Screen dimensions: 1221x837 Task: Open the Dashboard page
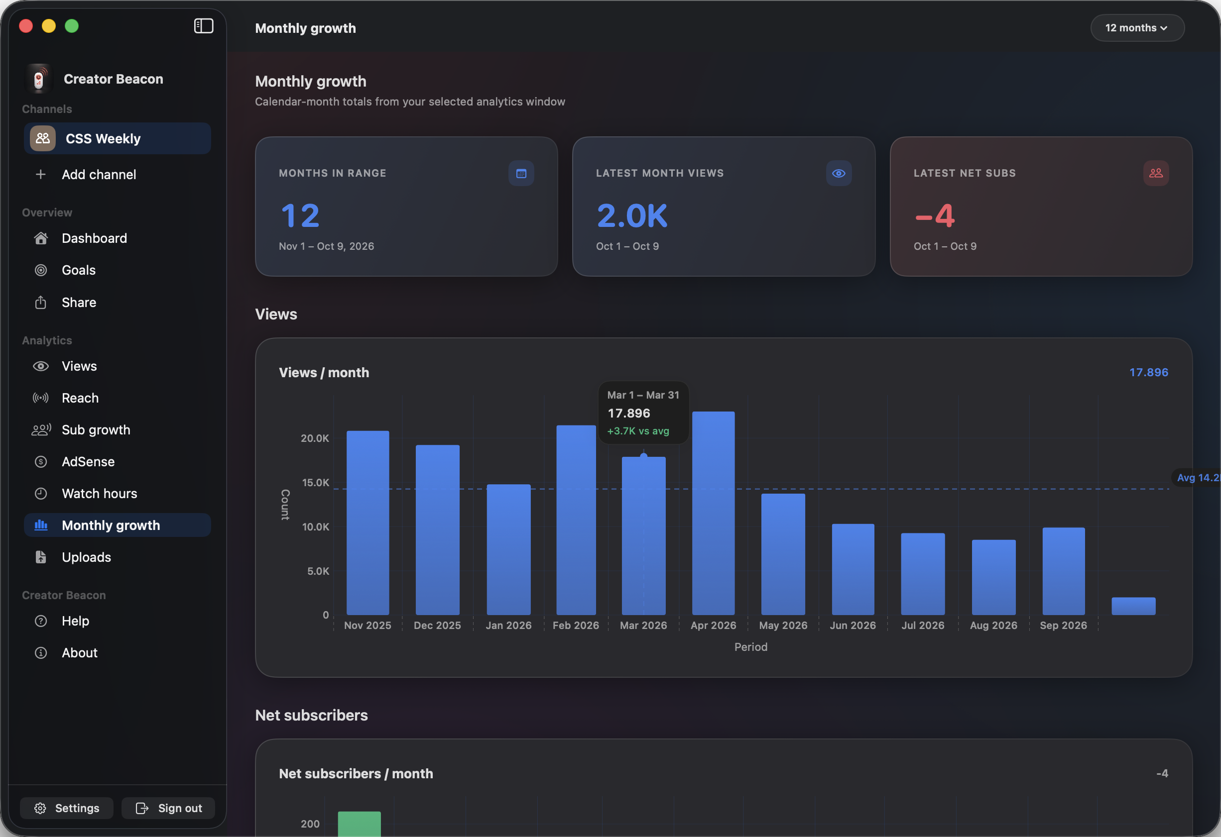(117, 238)
